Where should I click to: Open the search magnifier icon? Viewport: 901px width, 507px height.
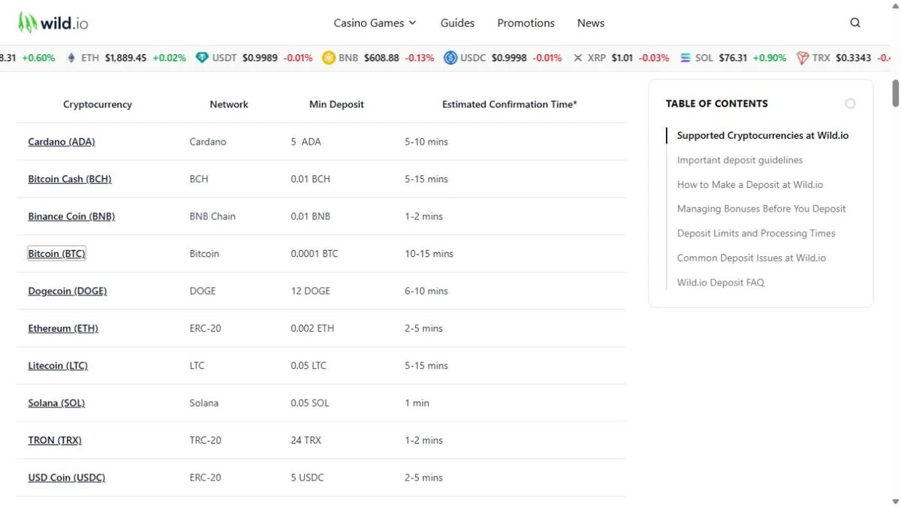[855, 23]
